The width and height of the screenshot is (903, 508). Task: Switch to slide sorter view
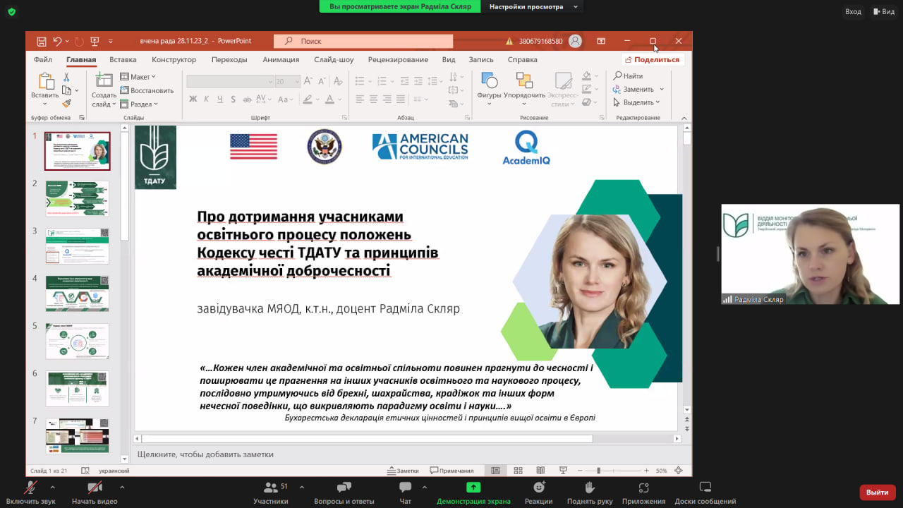pyautogui.click(x=518, y=471)
